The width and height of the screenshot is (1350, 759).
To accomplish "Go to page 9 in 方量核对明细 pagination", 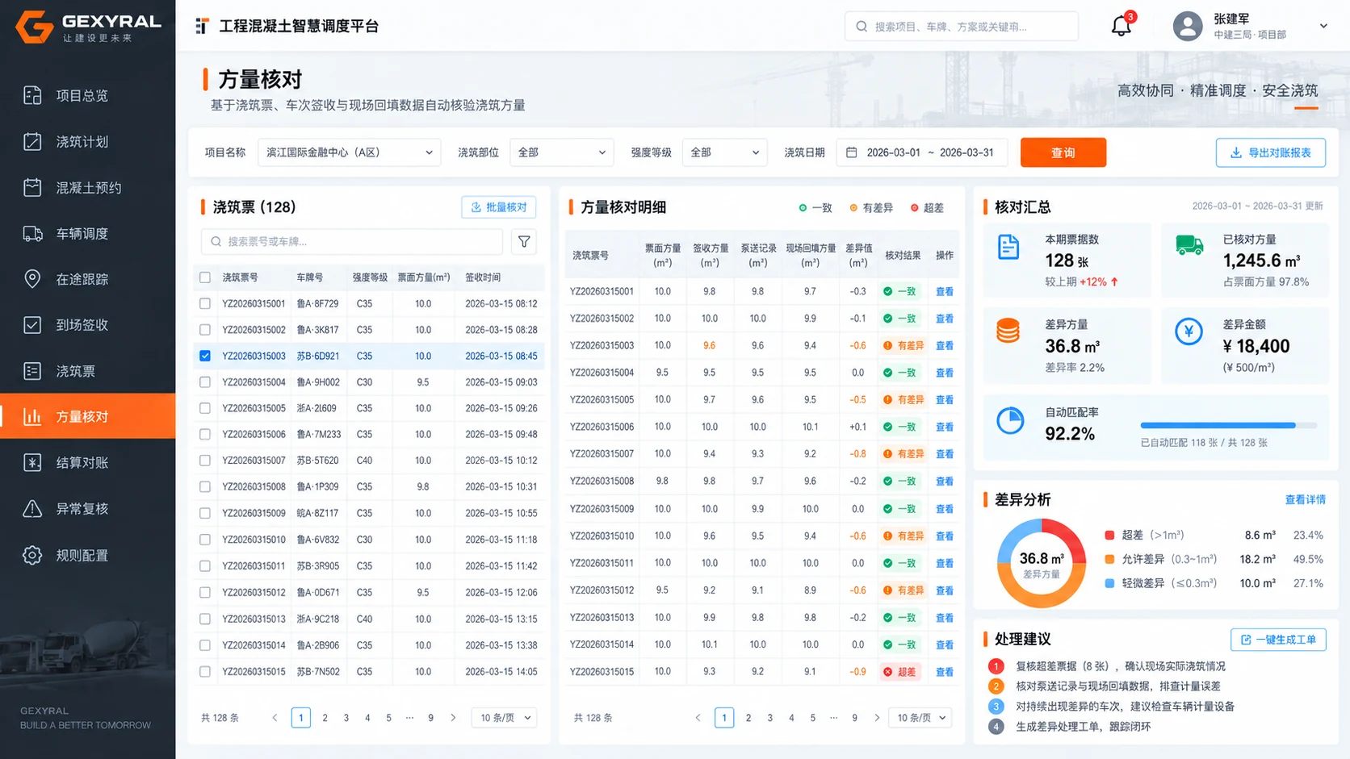I will (x=854, y=717).
